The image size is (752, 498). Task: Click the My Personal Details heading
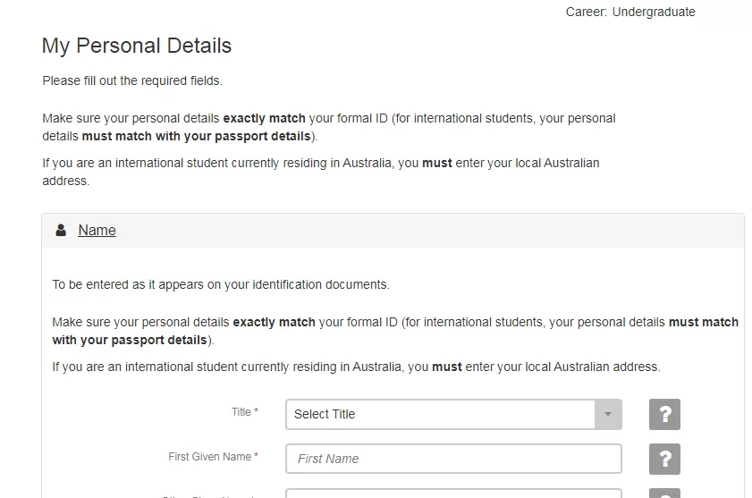[x=137, y=46]
